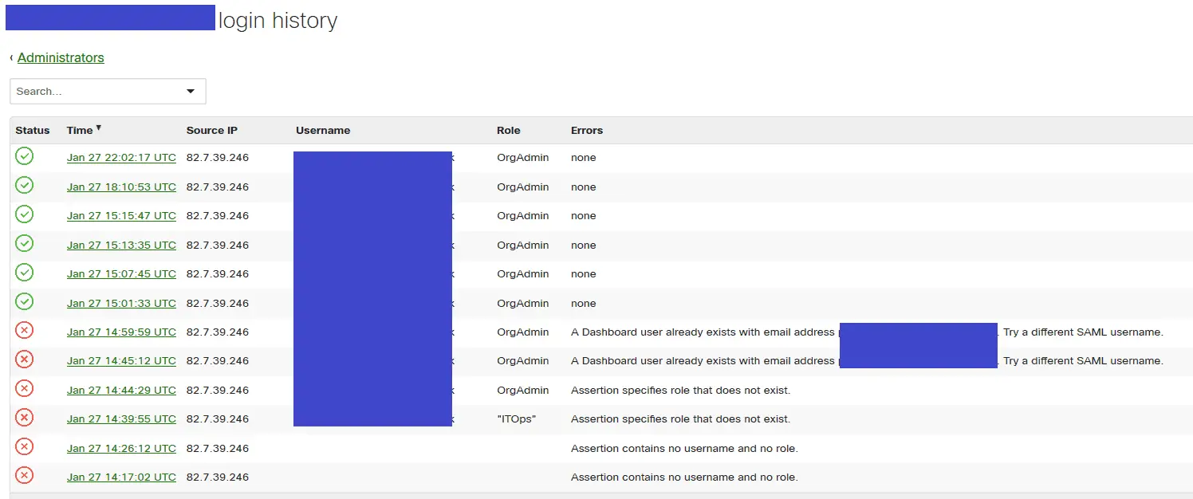This screenshot has width=1193, height=499.
Task: Click the red failure icon for 14:59:59 login
Action: coord(25,331)
